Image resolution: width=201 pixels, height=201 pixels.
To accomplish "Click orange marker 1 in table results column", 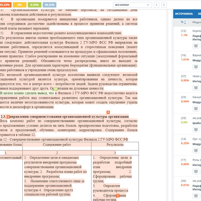I will tap(117, 195).
